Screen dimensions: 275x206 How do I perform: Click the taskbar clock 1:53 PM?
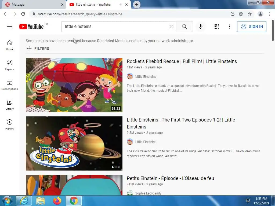pos(261,199)
